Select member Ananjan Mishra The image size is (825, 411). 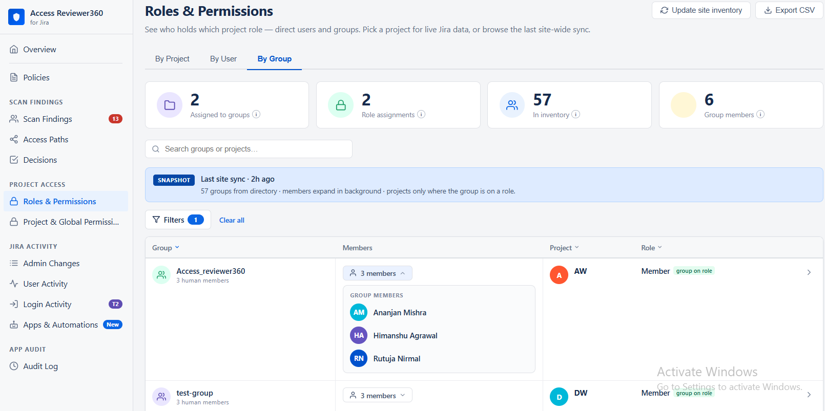click(x=400, y=313)
